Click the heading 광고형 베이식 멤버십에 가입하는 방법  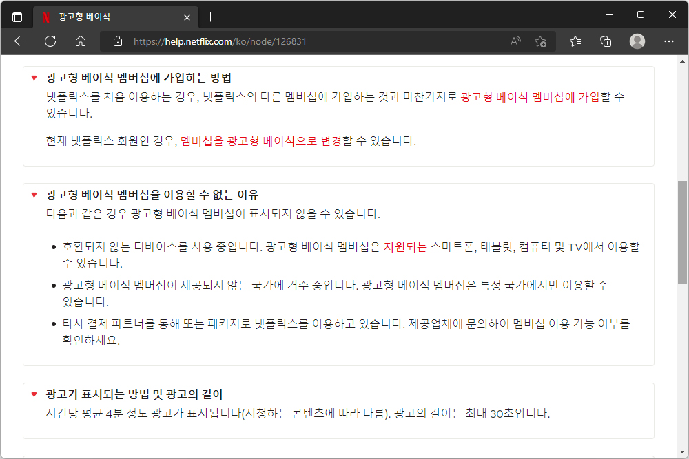click(138, 78)
